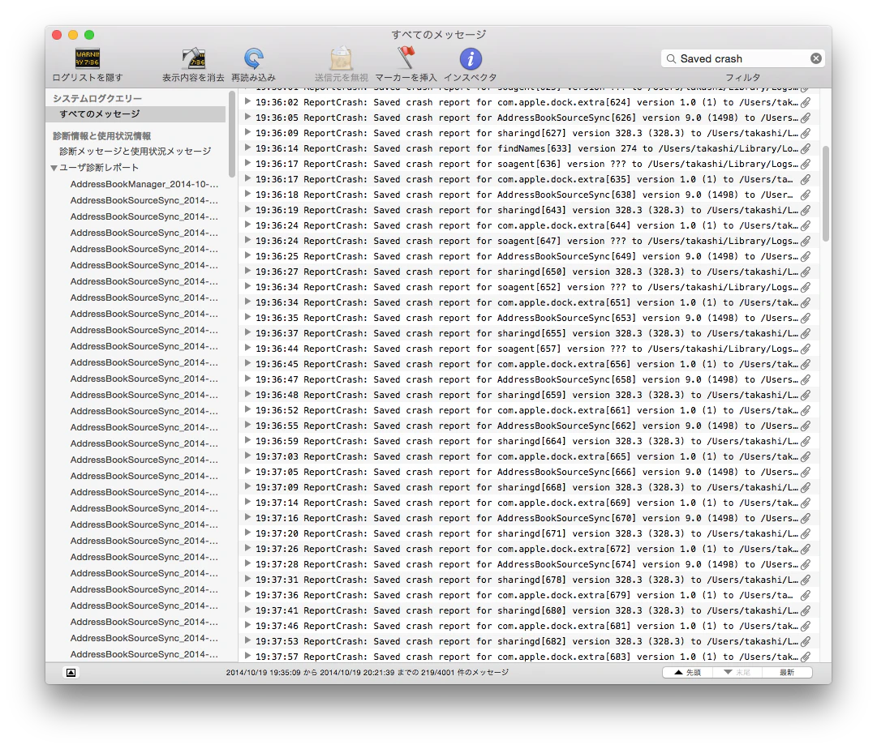Insert a marker into the log
This screenshot has height=749, width=877.
coord(405,58)
